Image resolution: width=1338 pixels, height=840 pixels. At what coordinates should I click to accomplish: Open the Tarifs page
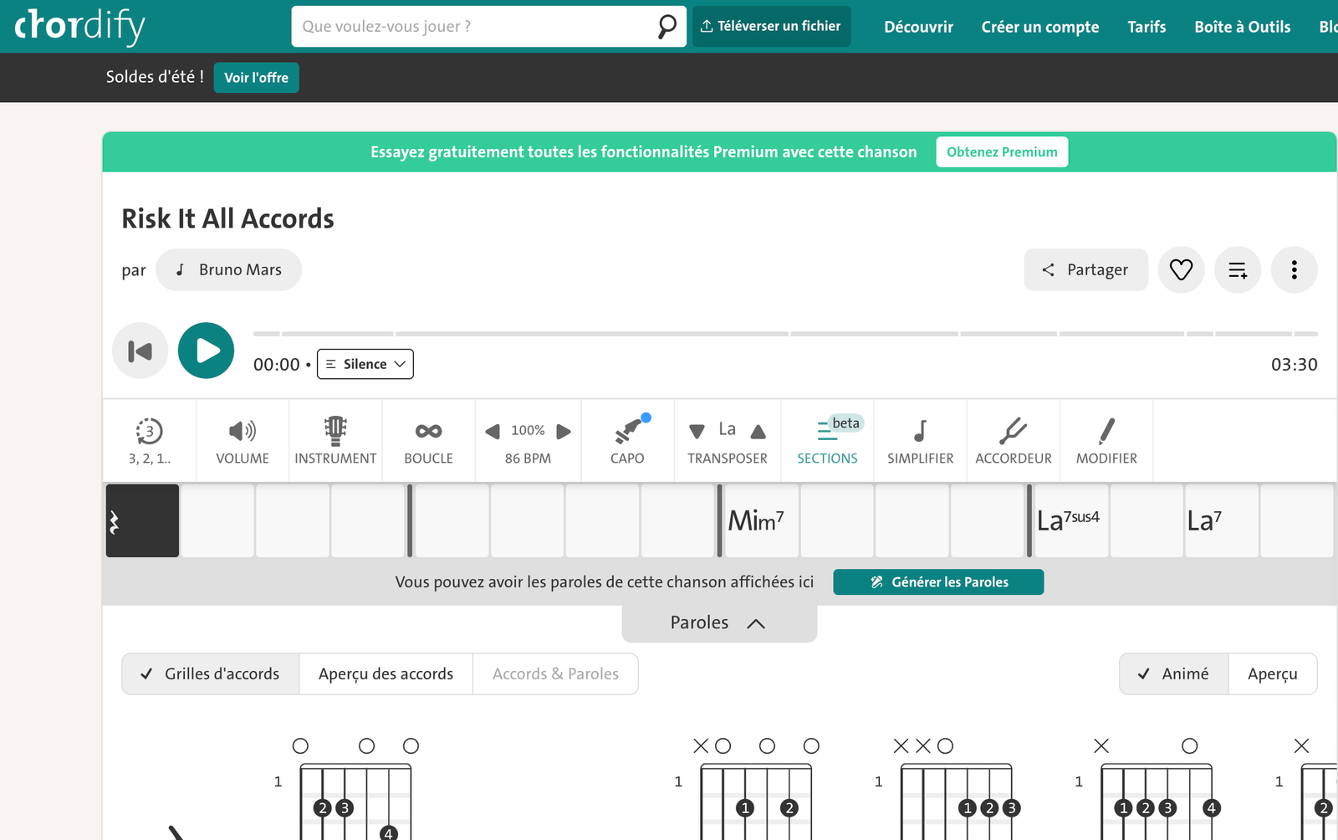[1146, 27]
